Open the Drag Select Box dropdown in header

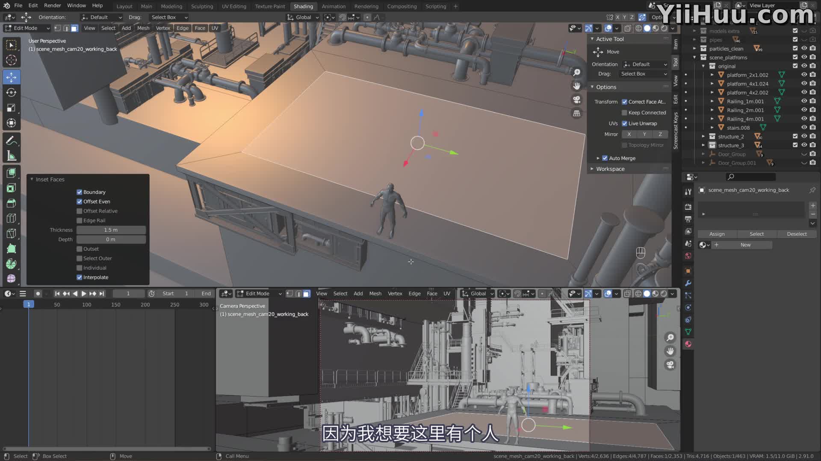tap(169, 18)
